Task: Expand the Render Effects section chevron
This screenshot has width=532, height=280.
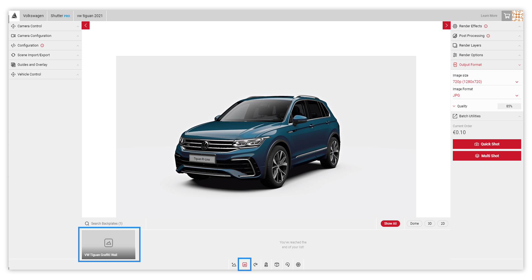Action: click(x=519, y=26)
